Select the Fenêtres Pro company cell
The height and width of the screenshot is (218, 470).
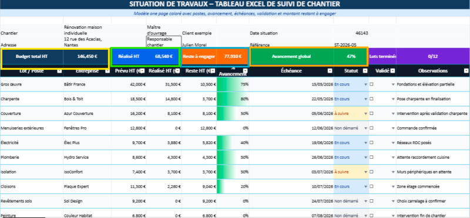tap(87, 128)
